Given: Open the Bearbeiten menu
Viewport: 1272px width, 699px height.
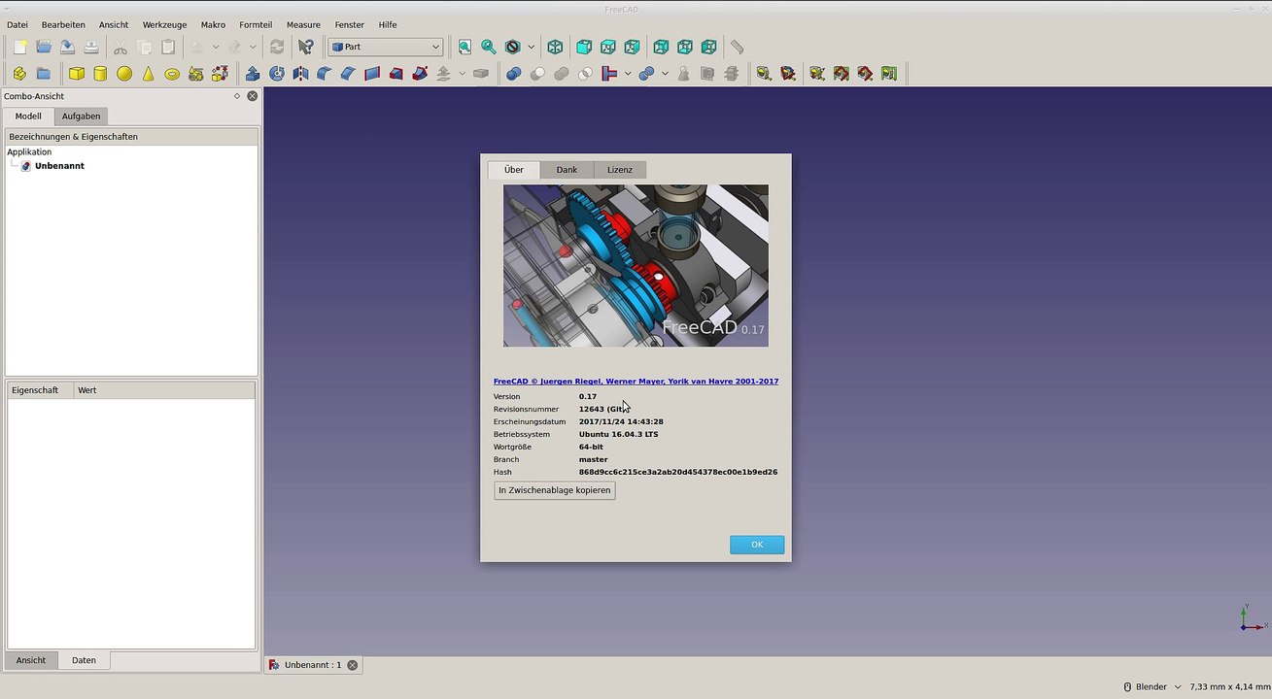Looking at the screenshot, I should click(x=63, y=24).
